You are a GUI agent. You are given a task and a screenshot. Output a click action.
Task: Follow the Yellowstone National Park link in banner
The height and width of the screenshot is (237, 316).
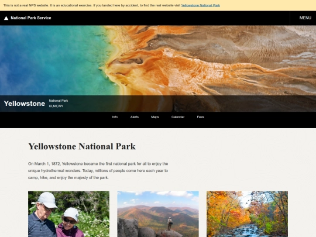tap(200, 5)
